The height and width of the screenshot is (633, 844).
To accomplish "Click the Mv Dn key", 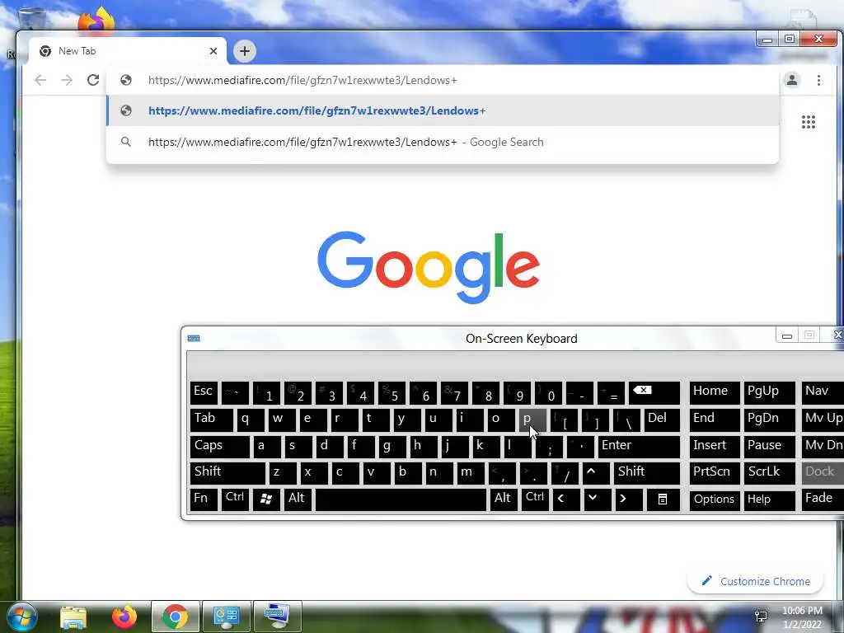I will [x=822, y=446].
